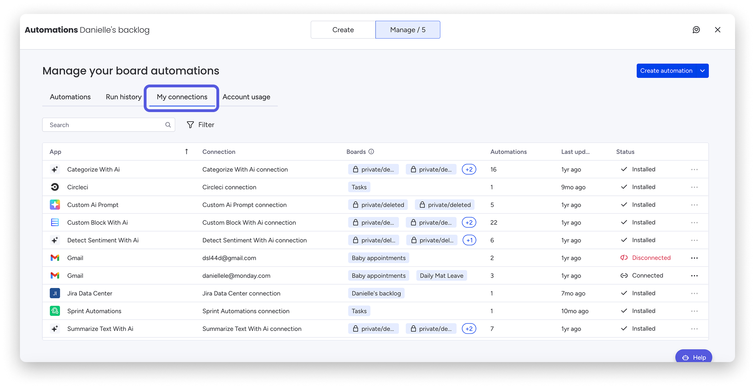Viewport: 755px width, 388px height.
Task: Open more options for Sprint Automations row
Action: (694, 311)
